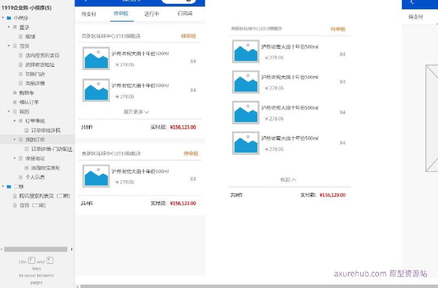Viewport: 438px width, 288px height.
Task: Click 共8件 in the expanded order panel
Action: point(237,195)
